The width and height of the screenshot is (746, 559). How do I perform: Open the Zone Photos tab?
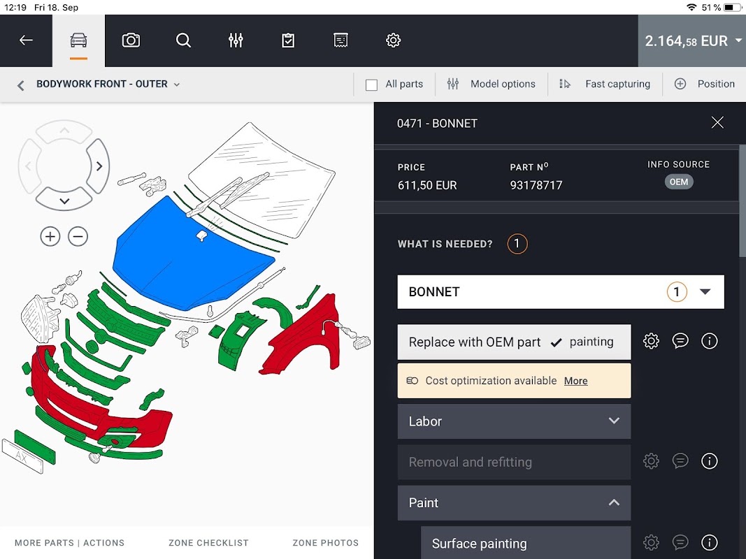pos(325,543)
